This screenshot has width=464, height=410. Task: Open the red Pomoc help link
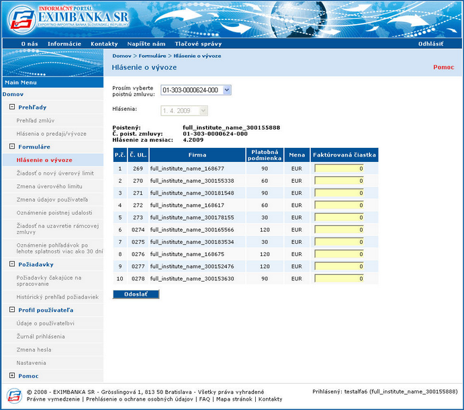coord(443,67)
